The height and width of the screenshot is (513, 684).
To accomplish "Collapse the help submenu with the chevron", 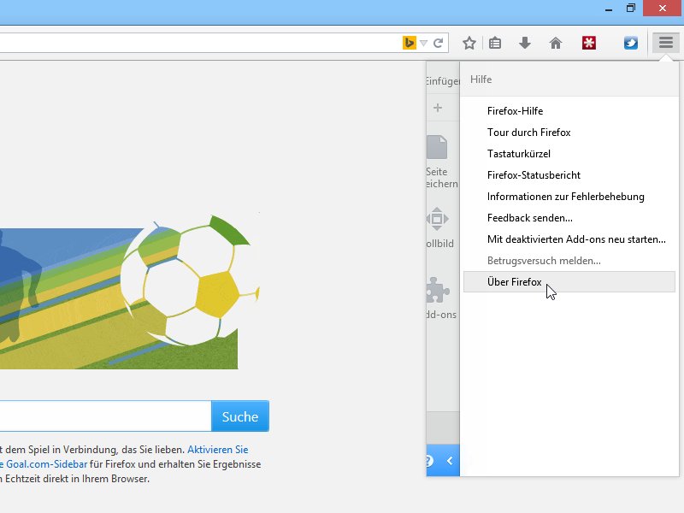I will click(x=450, y=461).
